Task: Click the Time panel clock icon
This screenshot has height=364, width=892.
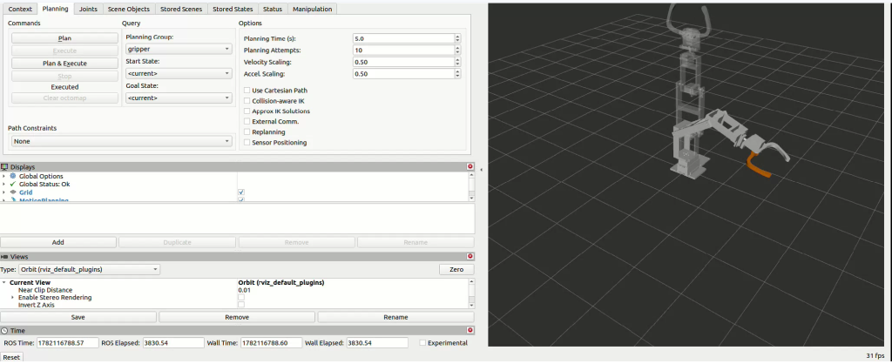Action: 4,330
